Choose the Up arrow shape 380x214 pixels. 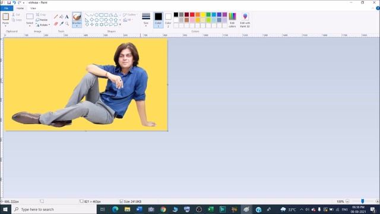tap(116, 20)
